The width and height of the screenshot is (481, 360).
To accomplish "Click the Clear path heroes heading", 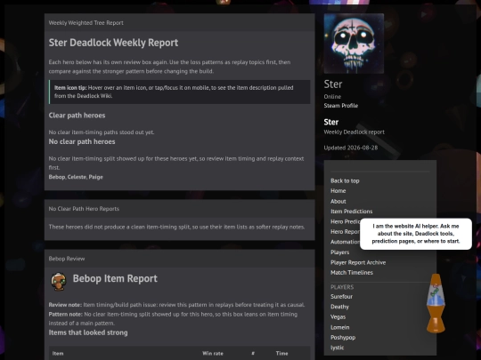I will 77,116.
